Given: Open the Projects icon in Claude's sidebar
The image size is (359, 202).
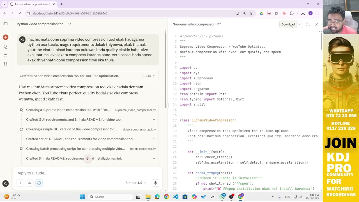Looking at the screenshot, I should [5, 55].
